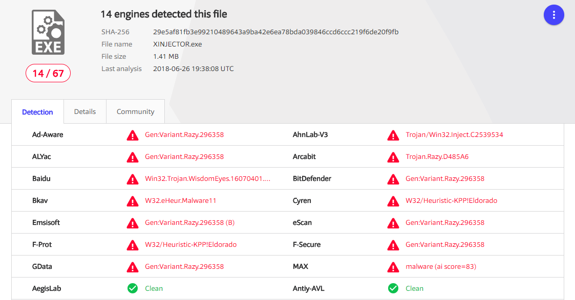The width and height of the screenshot is (575, 300).
Task: Click the green check icon for AegisLab
Action: (x=133, y=288)
